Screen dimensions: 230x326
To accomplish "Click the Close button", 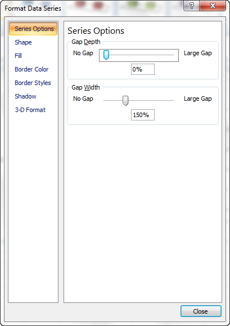I will coord(201,311).
